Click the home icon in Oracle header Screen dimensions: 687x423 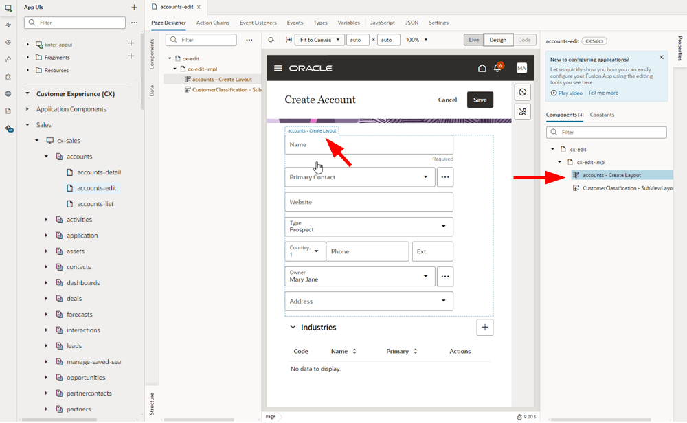pos(482,68)
